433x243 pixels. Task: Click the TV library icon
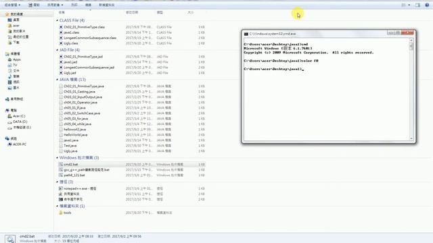pos(10,65)
